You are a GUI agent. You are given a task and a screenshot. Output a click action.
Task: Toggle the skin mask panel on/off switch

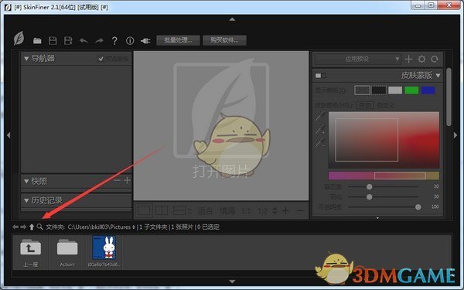(x=321, y=76)
